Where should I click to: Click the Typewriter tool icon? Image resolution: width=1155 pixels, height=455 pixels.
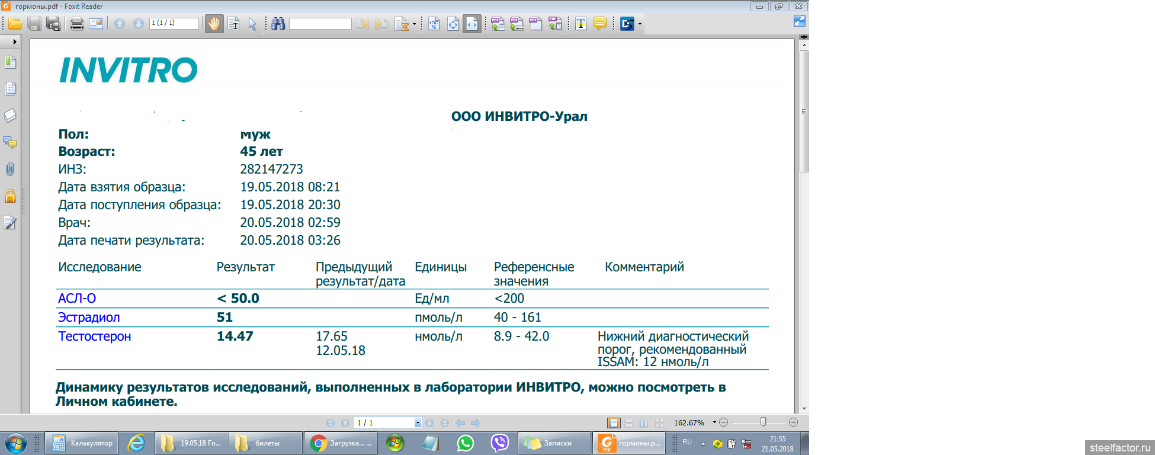point(580,24)
